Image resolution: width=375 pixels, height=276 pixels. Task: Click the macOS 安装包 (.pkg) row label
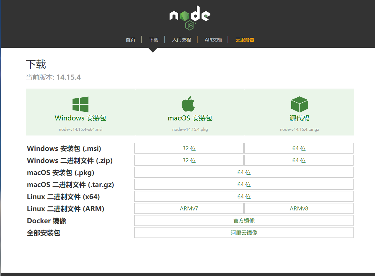[x=61, y=173]
